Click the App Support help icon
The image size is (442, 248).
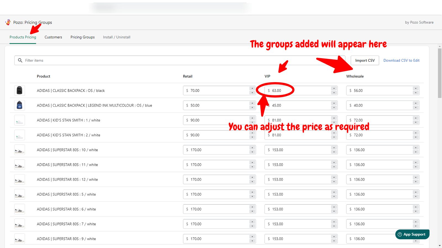(400, 234)
